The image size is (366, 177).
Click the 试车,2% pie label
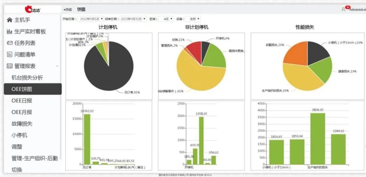point(83,42)
